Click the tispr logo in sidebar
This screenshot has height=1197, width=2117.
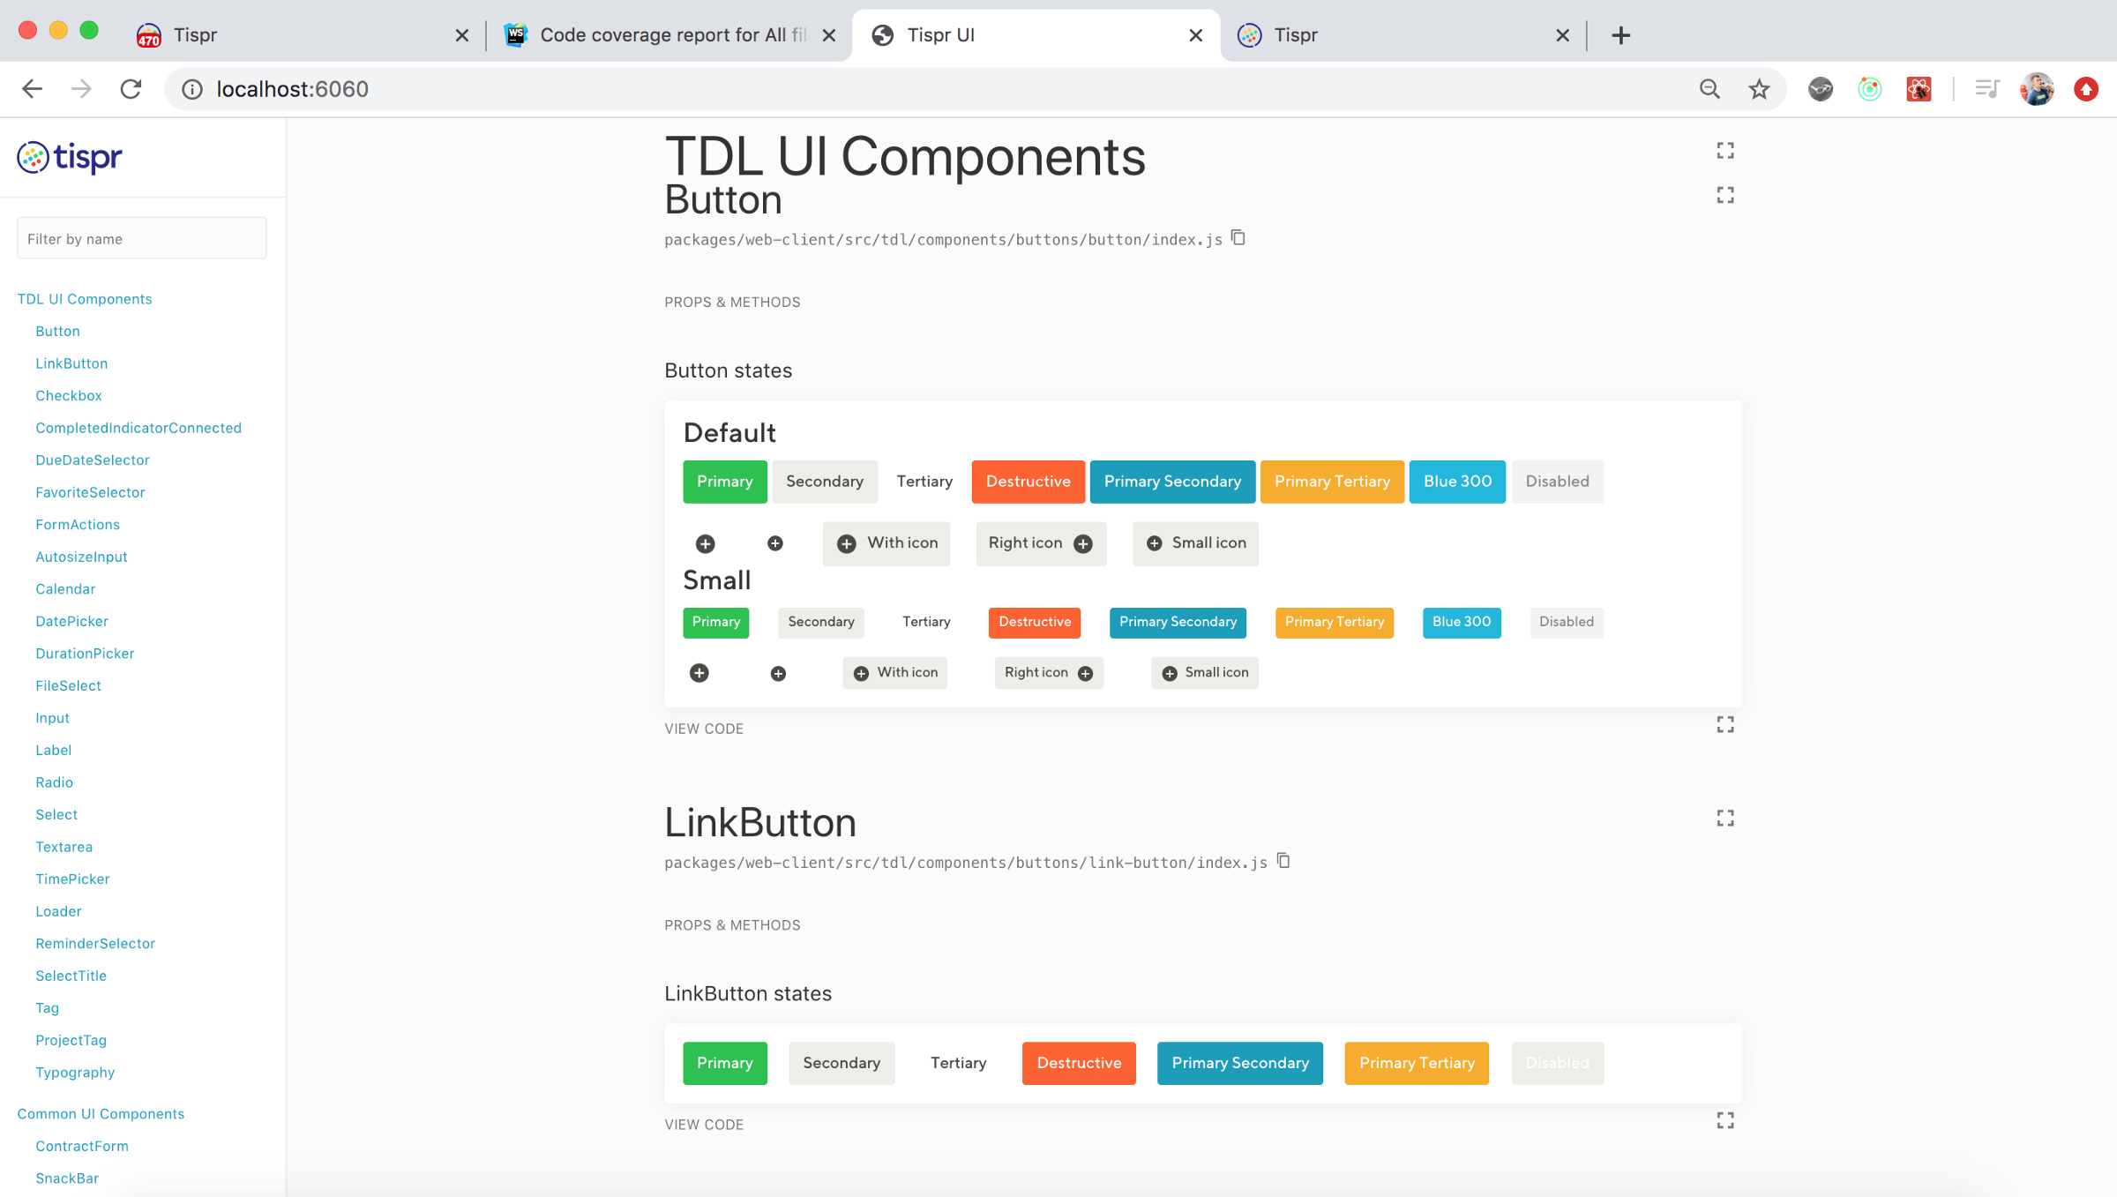pyautogui.click(x=70, y=157)
